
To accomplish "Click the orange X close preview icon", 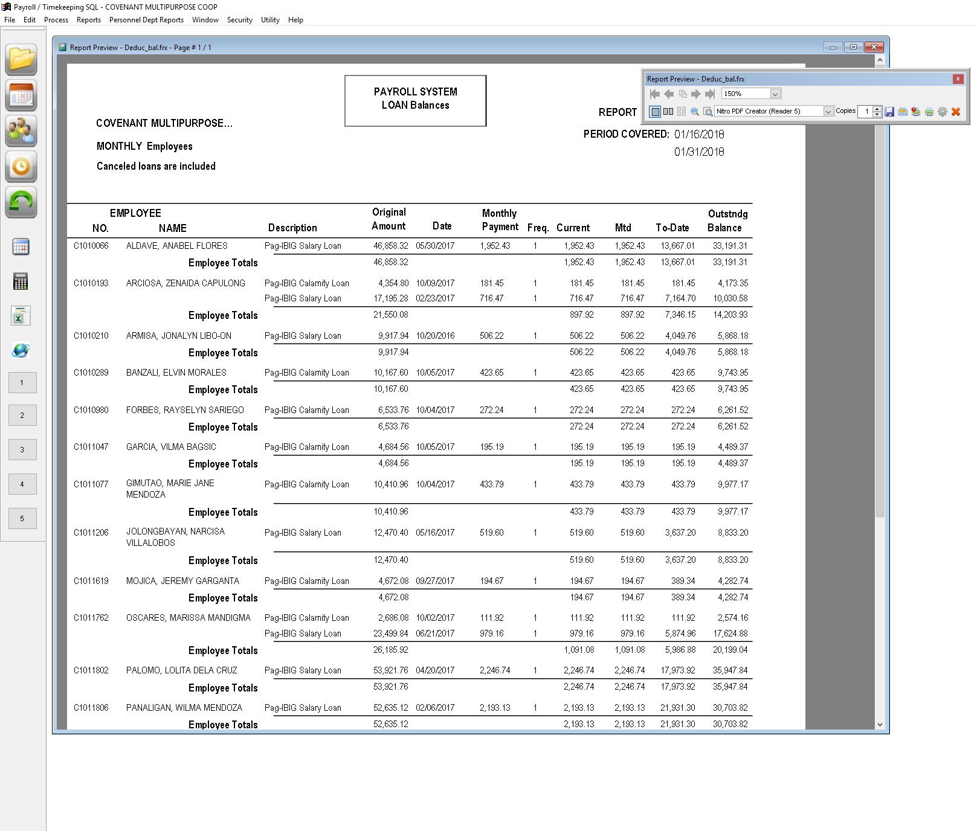I will pos(956,112).
